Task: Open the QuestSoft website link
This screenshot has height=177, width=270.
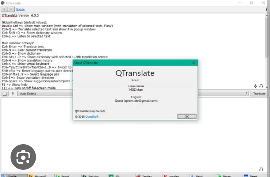Action: 92,117
